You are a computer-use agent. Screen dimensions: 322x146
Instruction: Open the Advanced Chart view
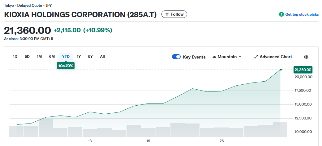pos(276,57)
